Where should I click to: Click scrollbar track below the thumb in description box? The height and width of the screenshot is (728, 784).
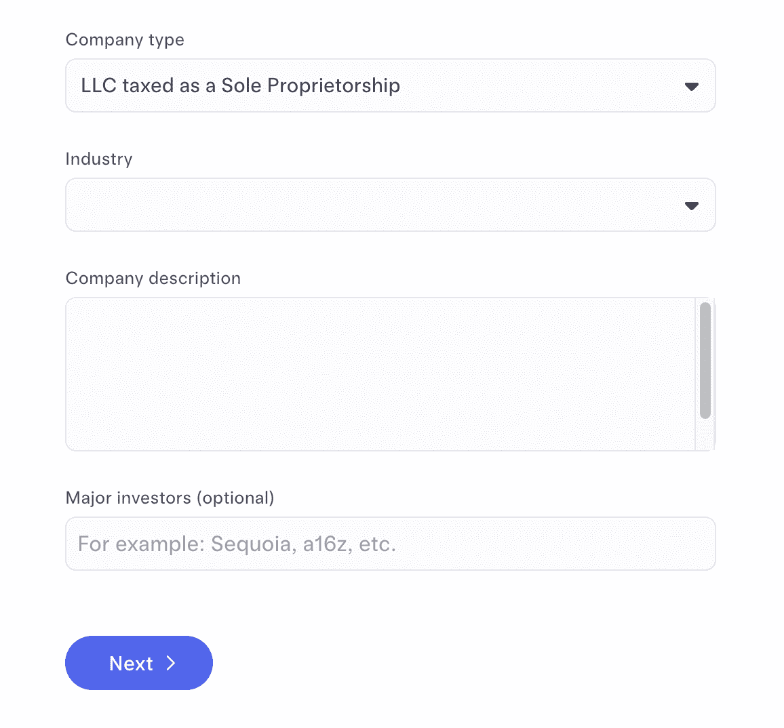[x=705, y=434]
